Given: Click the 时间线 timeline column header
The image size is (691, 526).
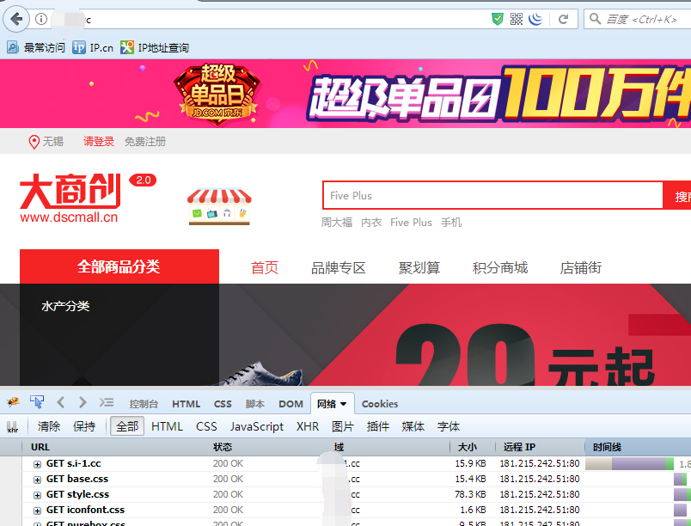Looking at the screenshot, I should tap(607, 447).
